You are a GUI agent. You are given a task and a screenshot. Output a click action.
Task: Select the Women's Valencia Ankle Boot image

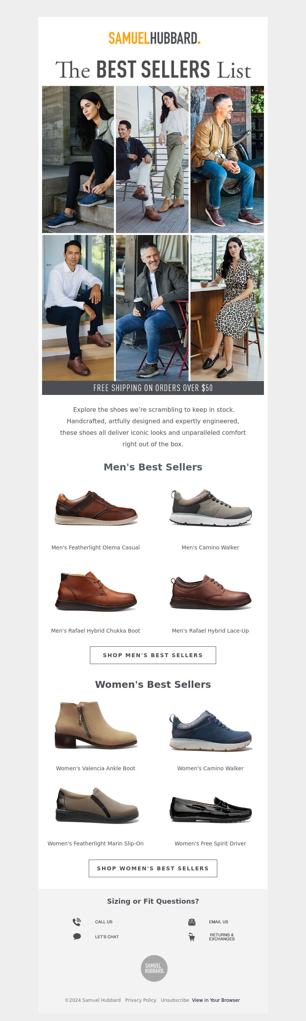pos(96,725)
